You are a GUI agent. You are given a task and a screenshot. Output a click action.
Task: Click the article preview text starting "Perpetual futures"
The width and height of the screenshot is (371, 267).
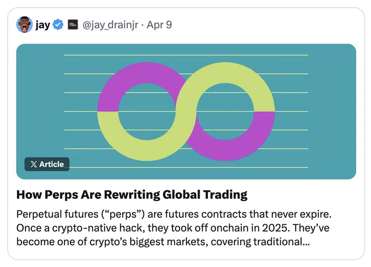point(173,228)
